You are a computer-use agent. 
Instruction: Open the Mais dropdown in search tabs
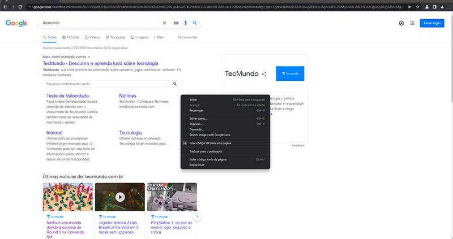point(159,37)
